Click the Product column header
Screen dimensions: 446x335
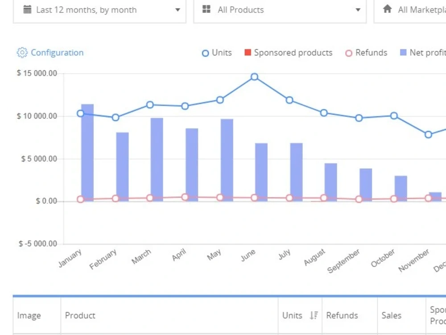click(x=80, y=315)
